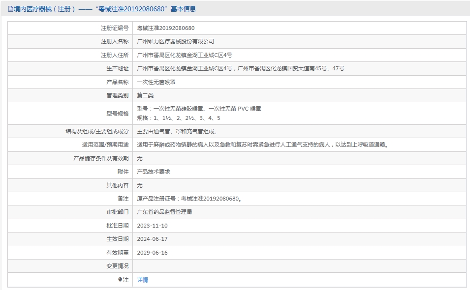Click the approval date 2023-11-10
The width and height of the screenshot is (470, 290).
pos(152,226)
